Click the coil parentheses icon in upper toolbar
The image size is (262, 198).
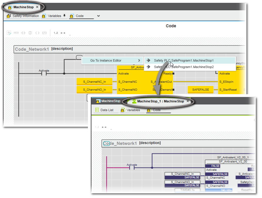(37, 33)
